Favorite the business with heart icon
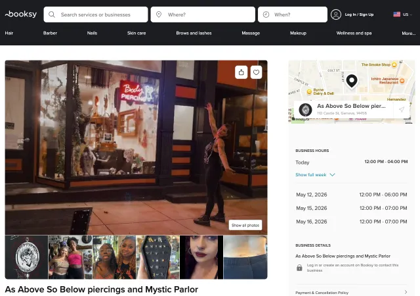The height and width of the screenshot is (296, 420). [x=256, y=72]
